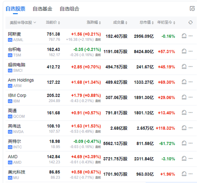Image resolution: width=197 pixels, height=183 pixels.
Task: Click volume 5562.13万股
Action: coord(115,143)
